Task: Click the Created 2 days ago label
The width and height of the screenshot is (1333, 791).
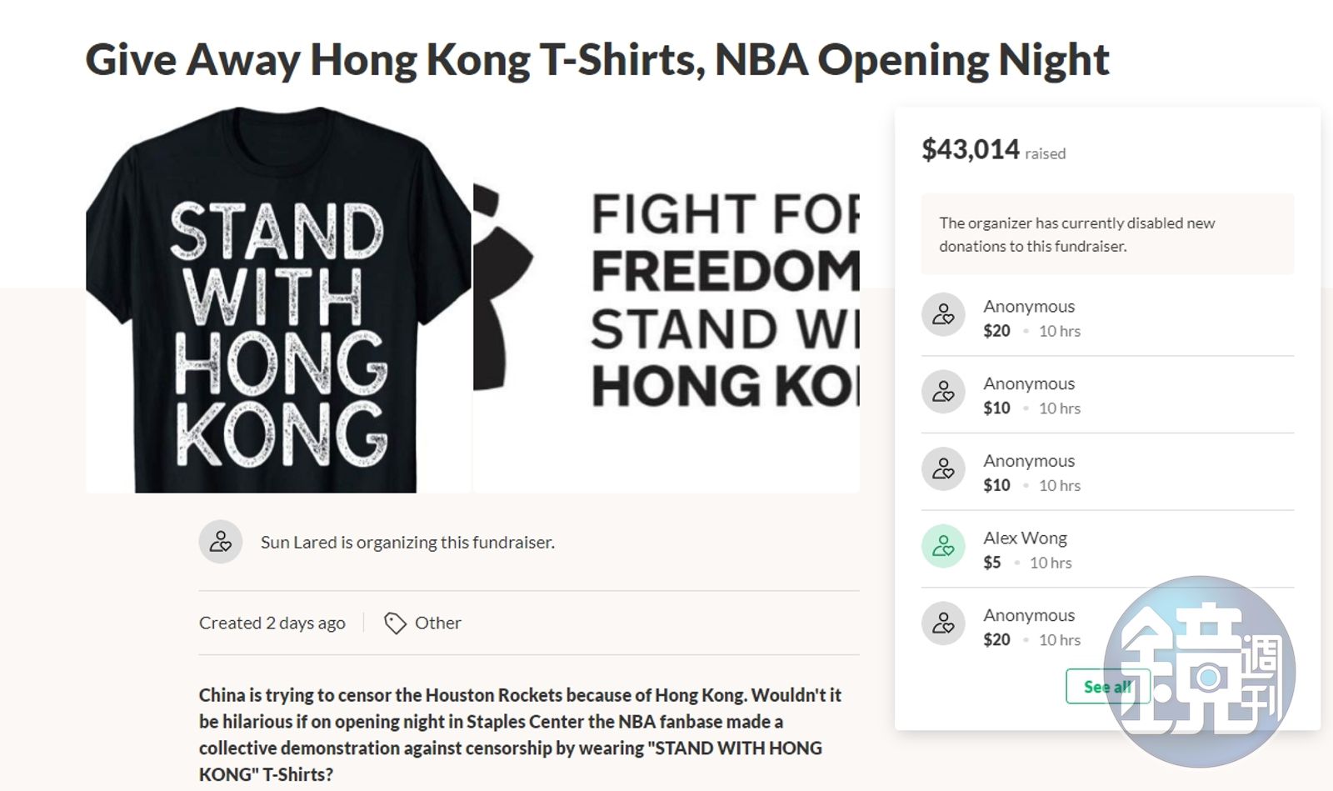Action: [272, 623]
